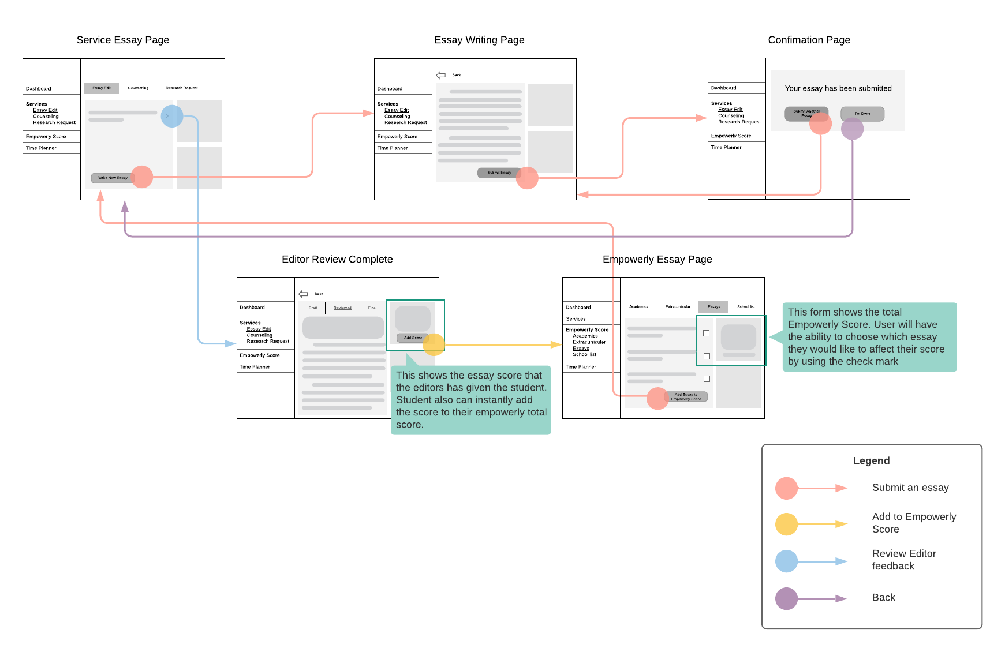
Task: Open Counseling in Essay Writing Page sidebar
Action: click(397, 117)
